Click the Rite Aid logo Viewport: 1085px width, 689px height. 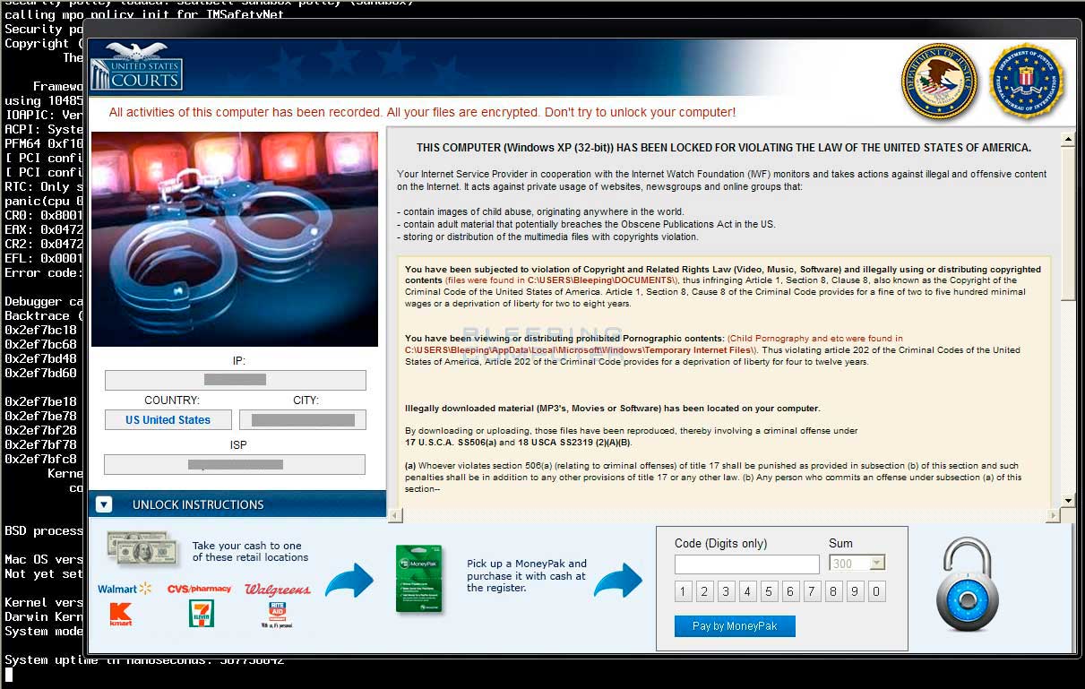pyautogui.click(x=278, y=614)
